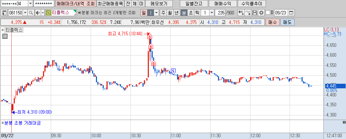This screenshot has height=139, width=346.
Task: Click the blue S sell marker
Action: tap(173, 71)
